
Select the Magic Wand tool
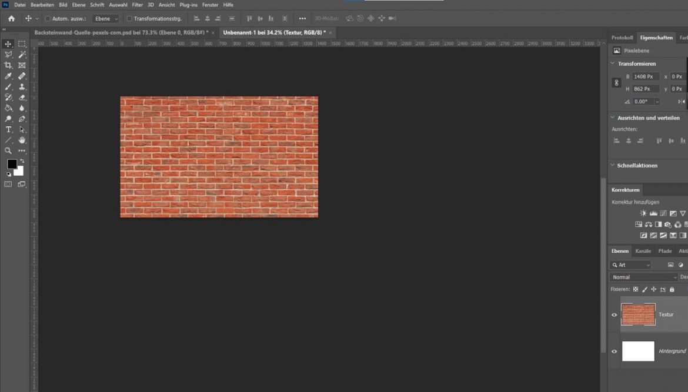[x=22, y=55]
